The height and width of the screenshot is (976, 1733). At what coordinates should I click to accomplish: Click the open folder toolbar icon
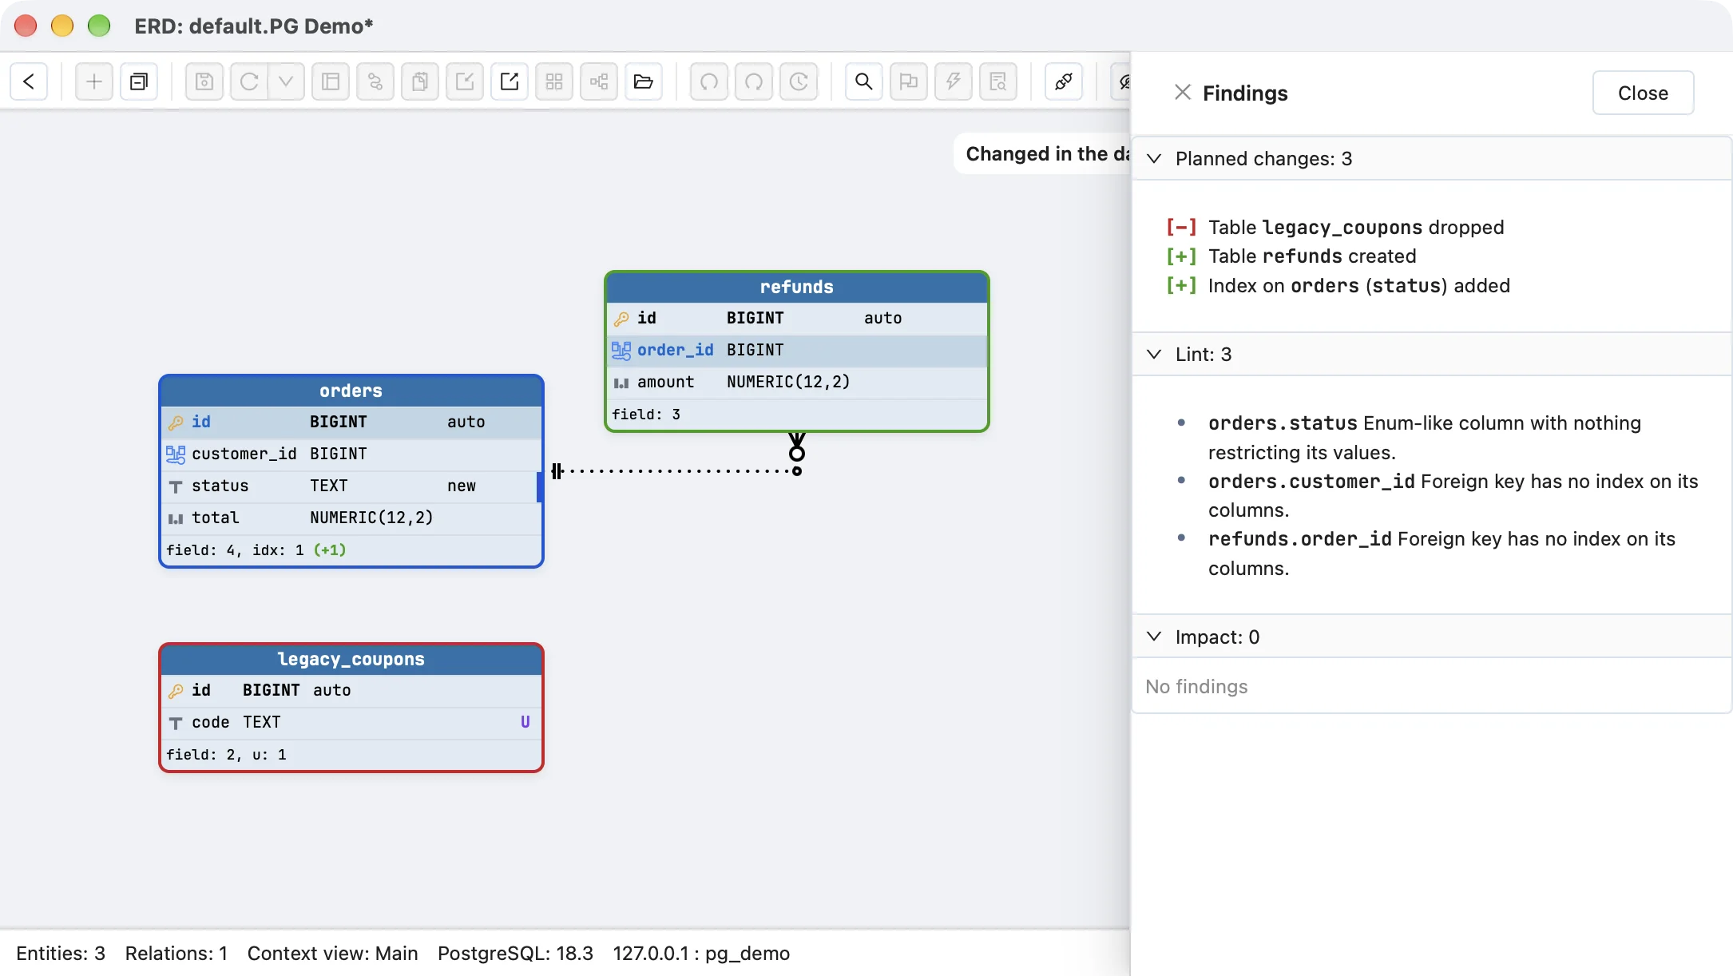pos(644,81)
